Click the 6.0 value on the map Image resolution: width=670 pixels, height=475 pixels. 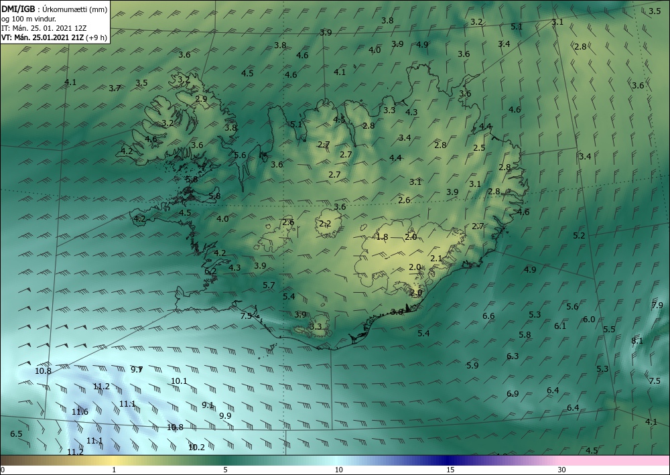(x=589, y=319)
